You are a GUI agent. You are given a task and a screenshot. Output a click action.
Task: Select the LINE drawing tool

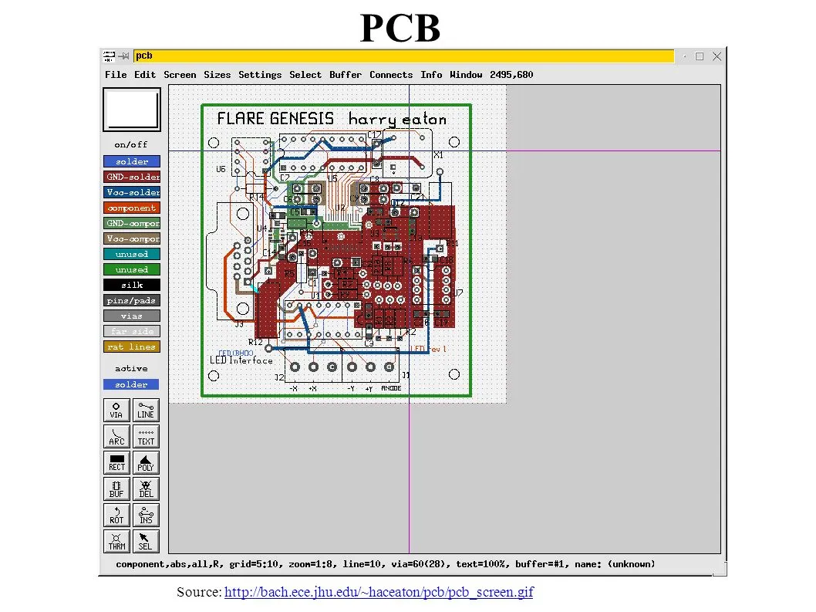[146, 410]
